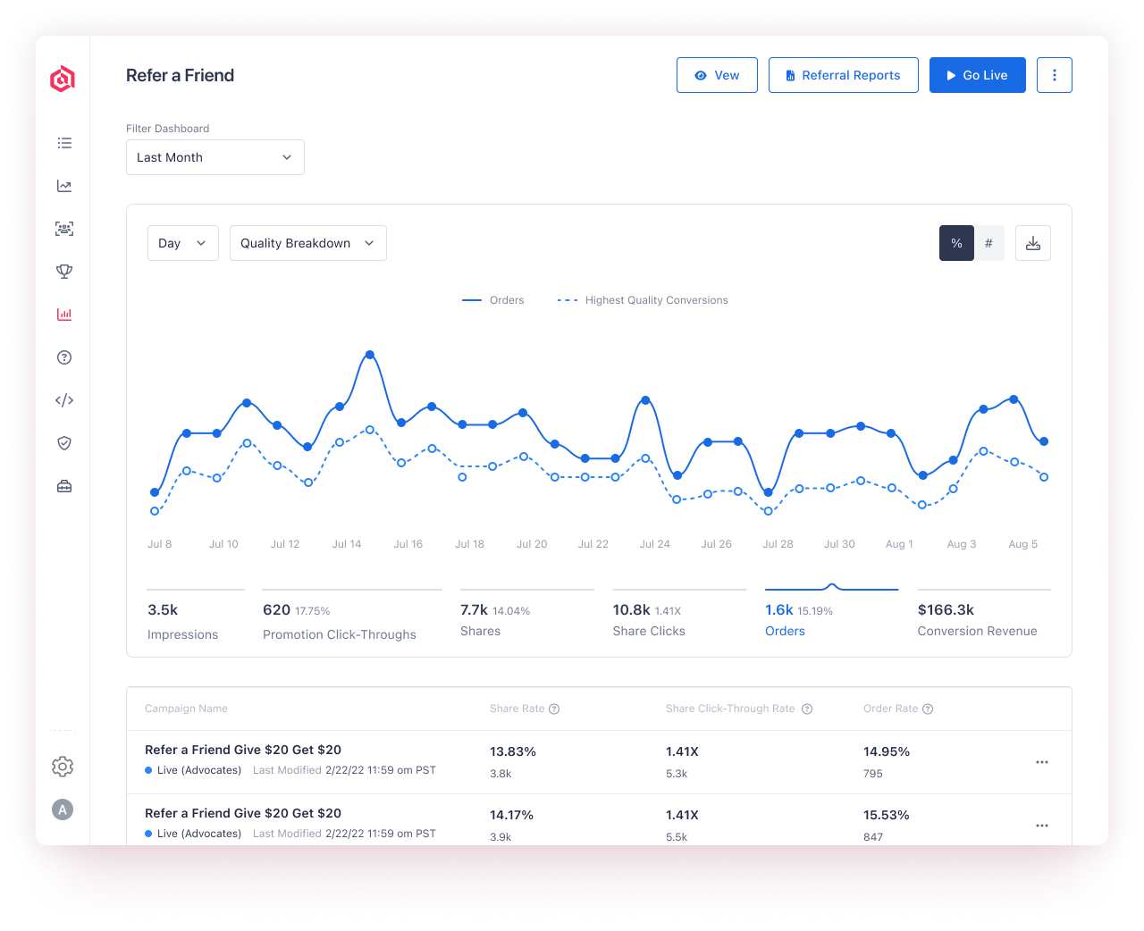
Task: Download chart data with download icon
Action: click(x=1032, y=243)
